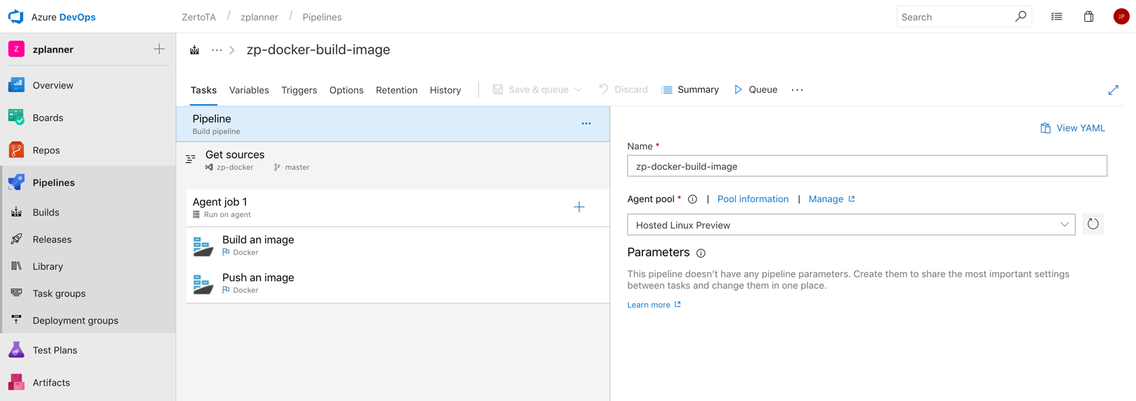This screenshot has width=1136, height=401.
Task: Open the breadcrumb ellipsis before pipeline name
Action: [217, 50]
